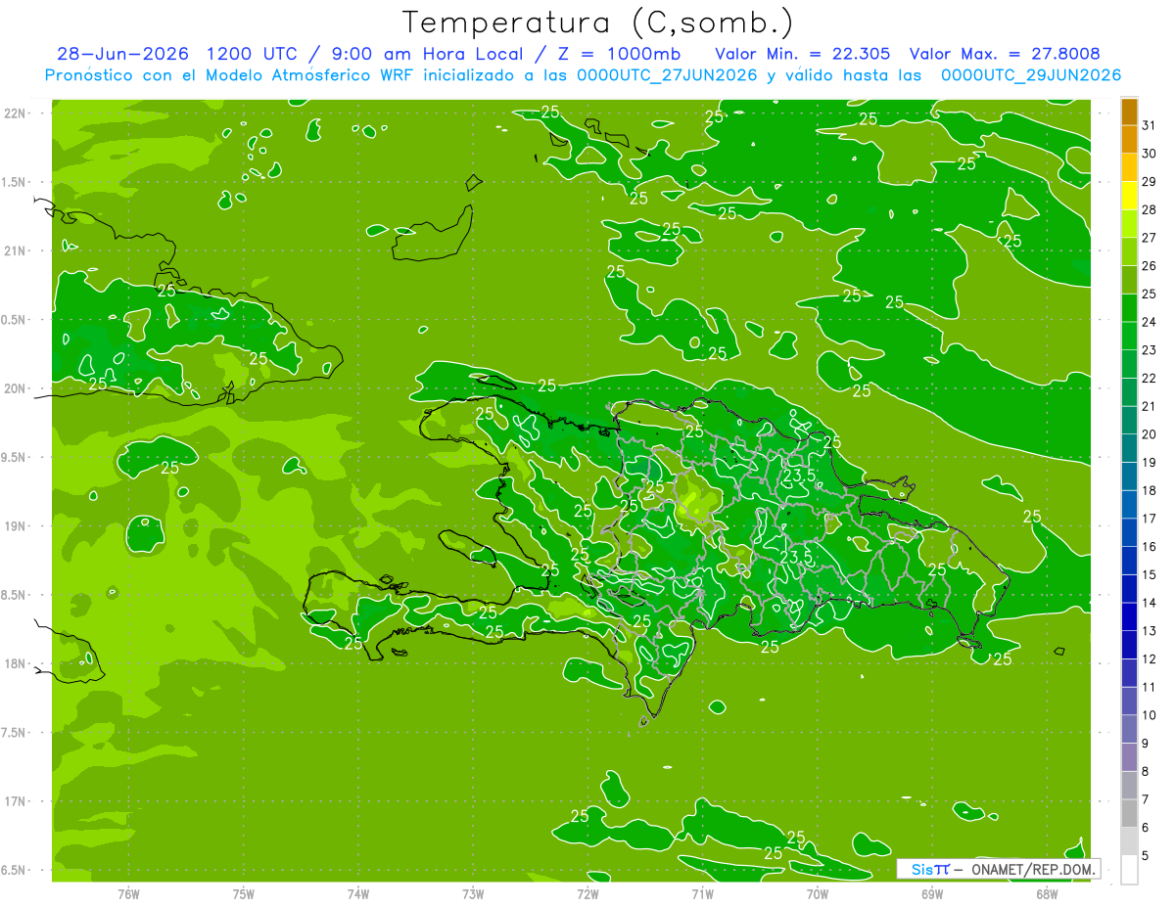Click the '19N' latitude axis label
This screenshot has height=907, width=1175.
tap(15, 526)
